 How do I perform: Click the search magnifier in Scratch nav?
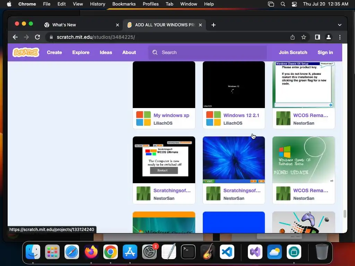pos(155,53)
